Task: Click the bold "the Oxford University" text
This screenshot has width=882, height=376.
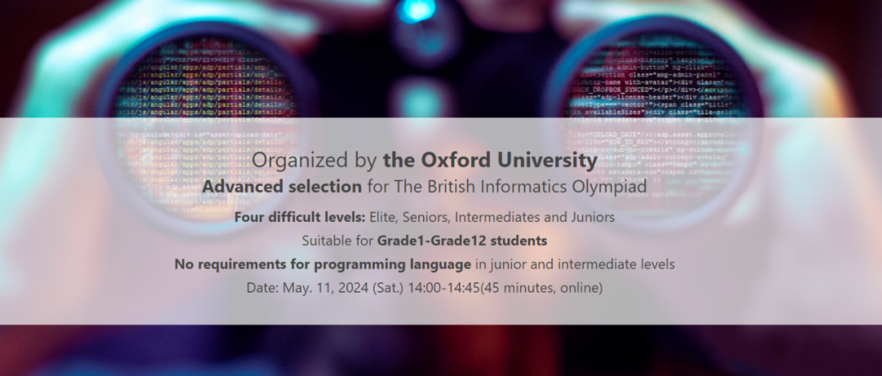Action: 490,161
